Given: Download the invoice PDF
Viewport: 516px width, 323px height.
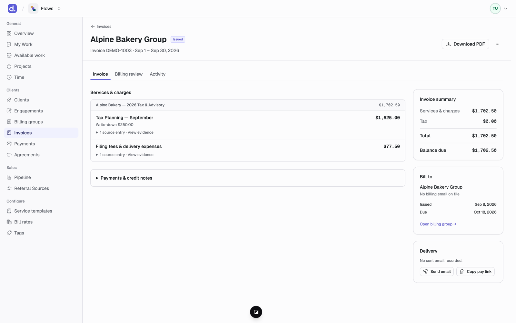Looking at the screenshot, I should pos(465,44).
